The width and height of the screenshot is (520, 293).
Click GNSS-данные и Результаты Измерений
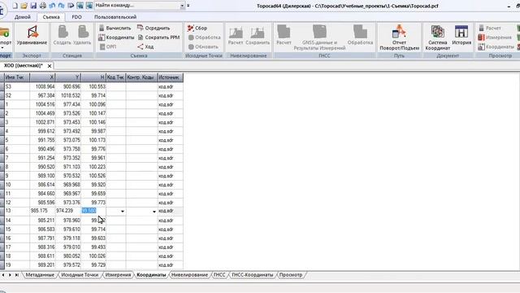[x=319, y=37]
